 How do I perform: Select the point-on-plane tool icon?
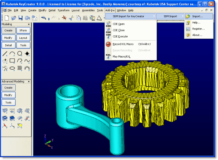tap(5, 61)
